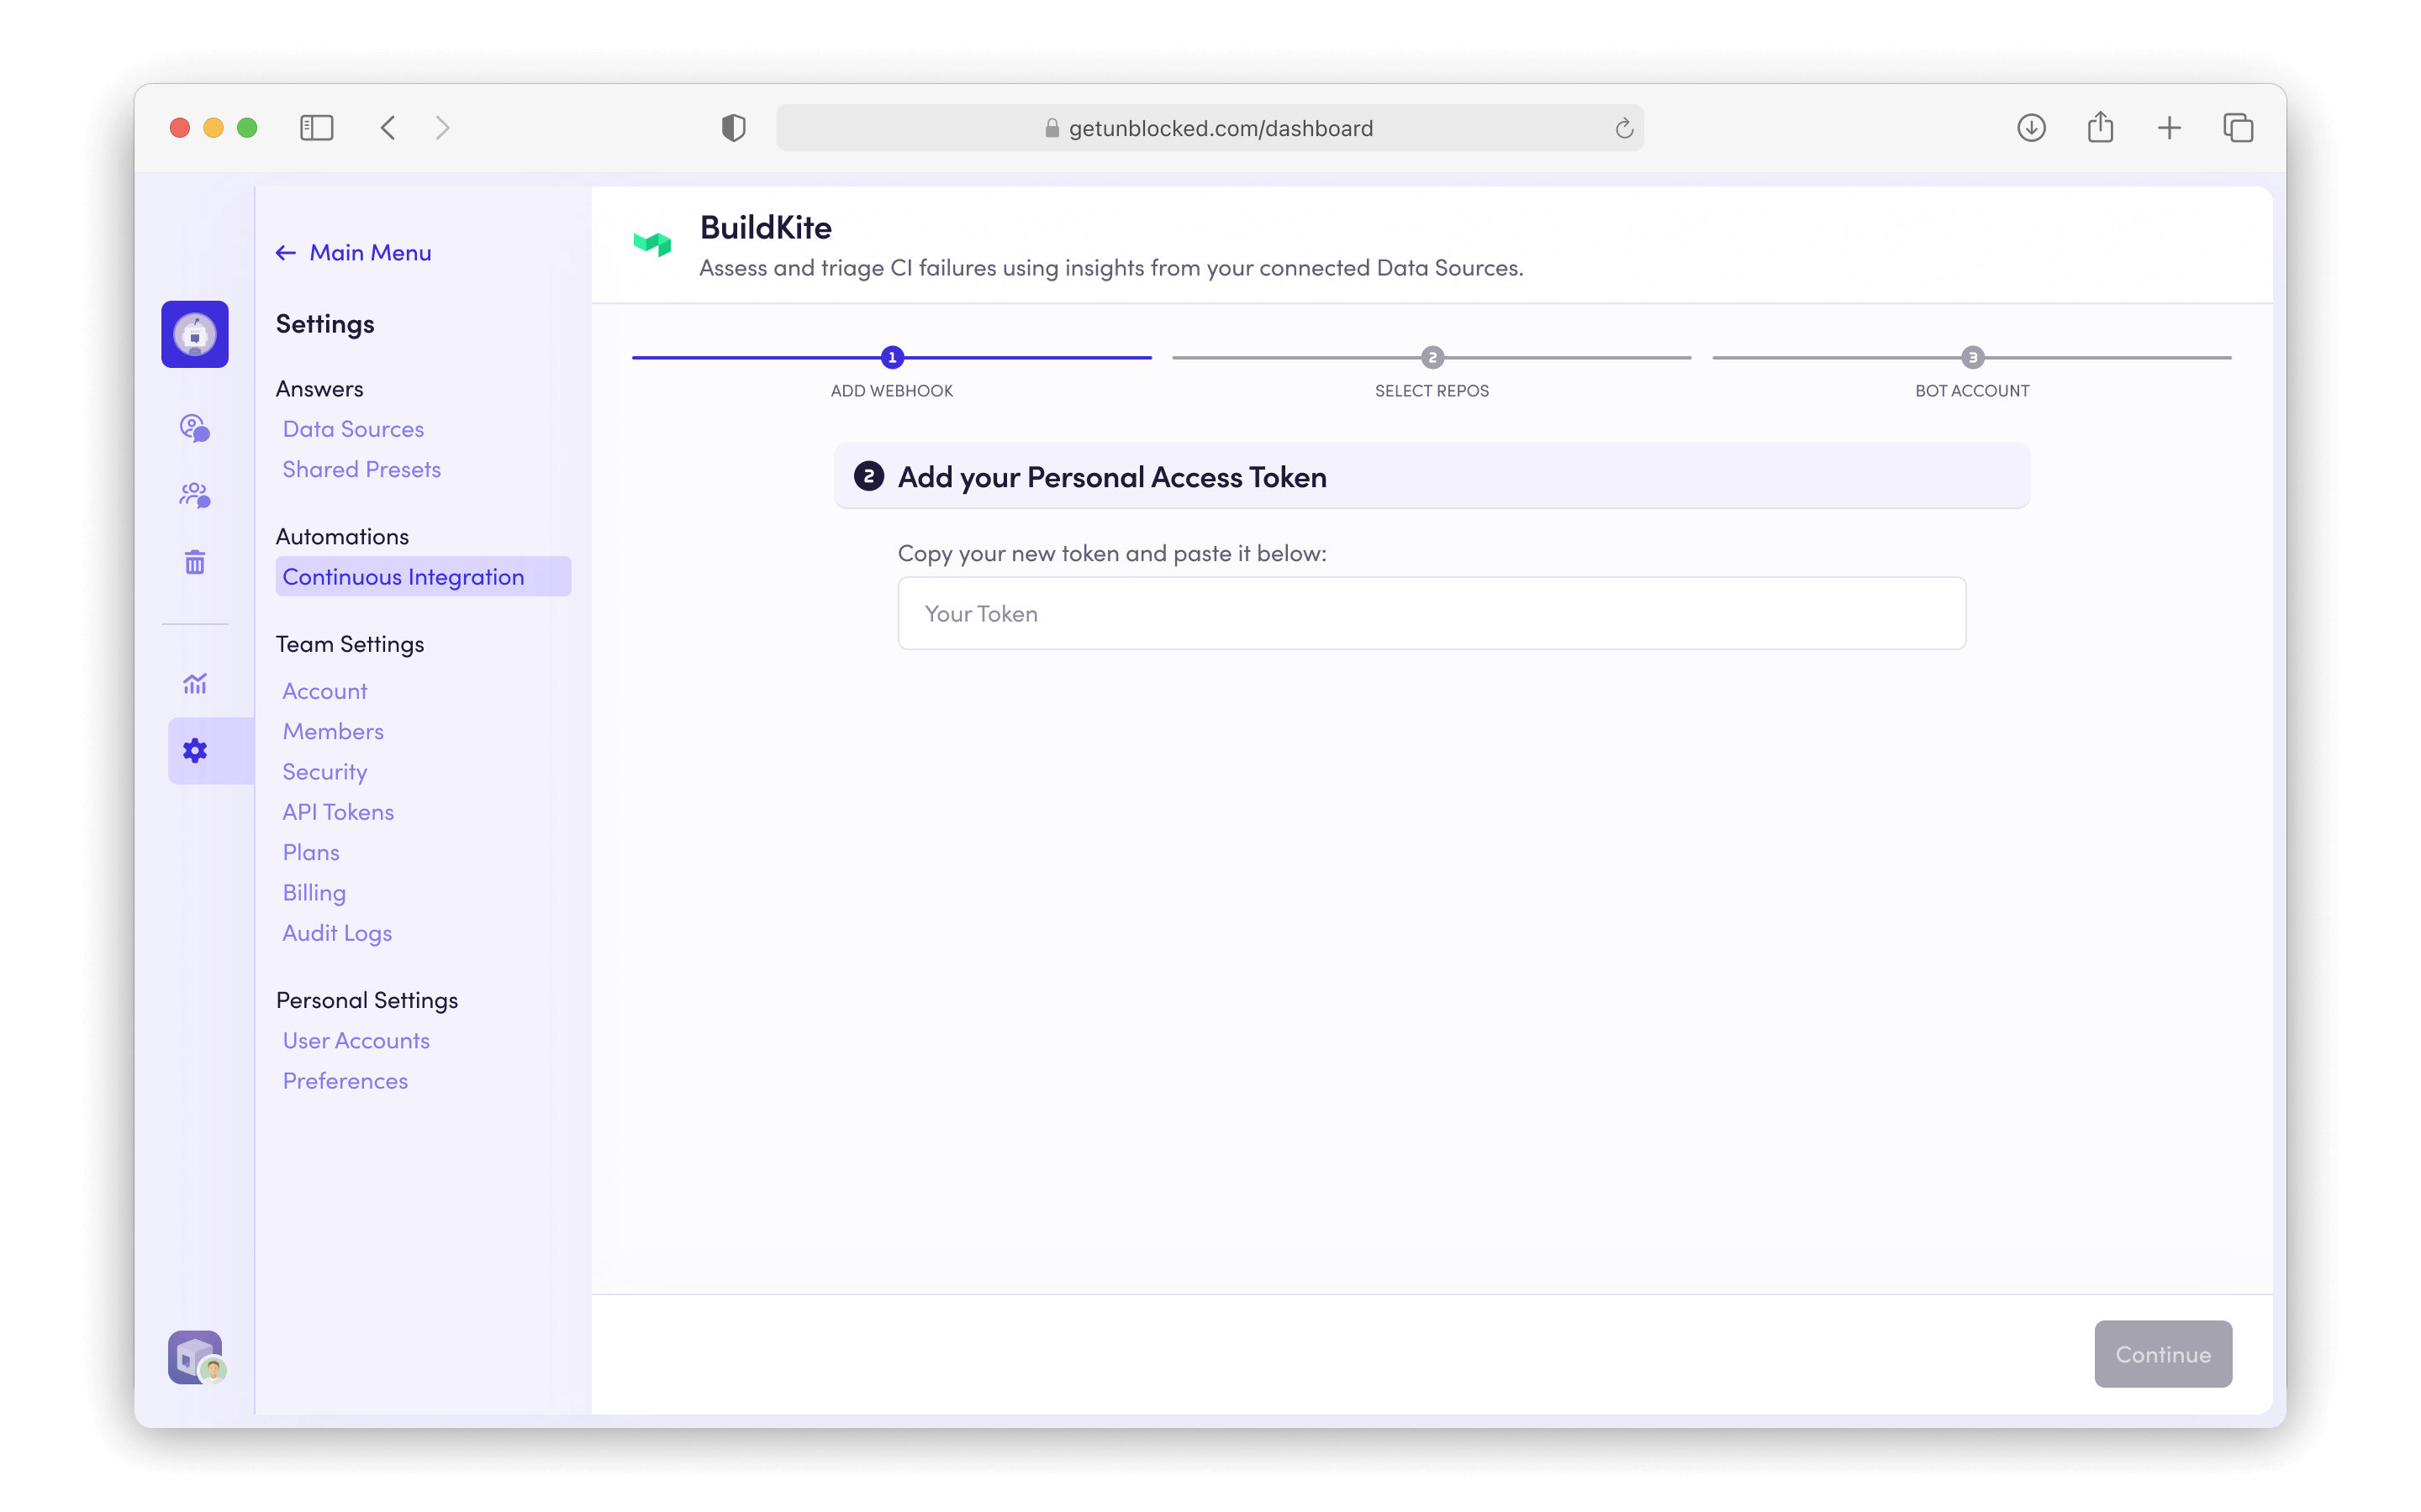Jump to Select Repos step marker

(1432, 358)
